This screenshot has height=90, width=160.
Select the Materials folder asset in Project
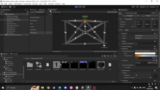pos(30,66)
